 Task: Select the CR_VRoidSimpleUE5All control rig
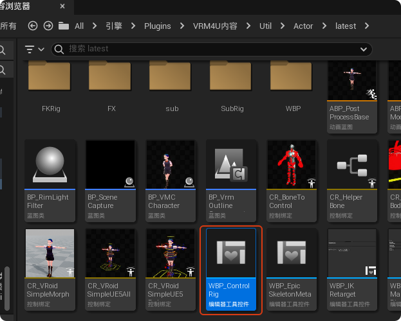110,270
